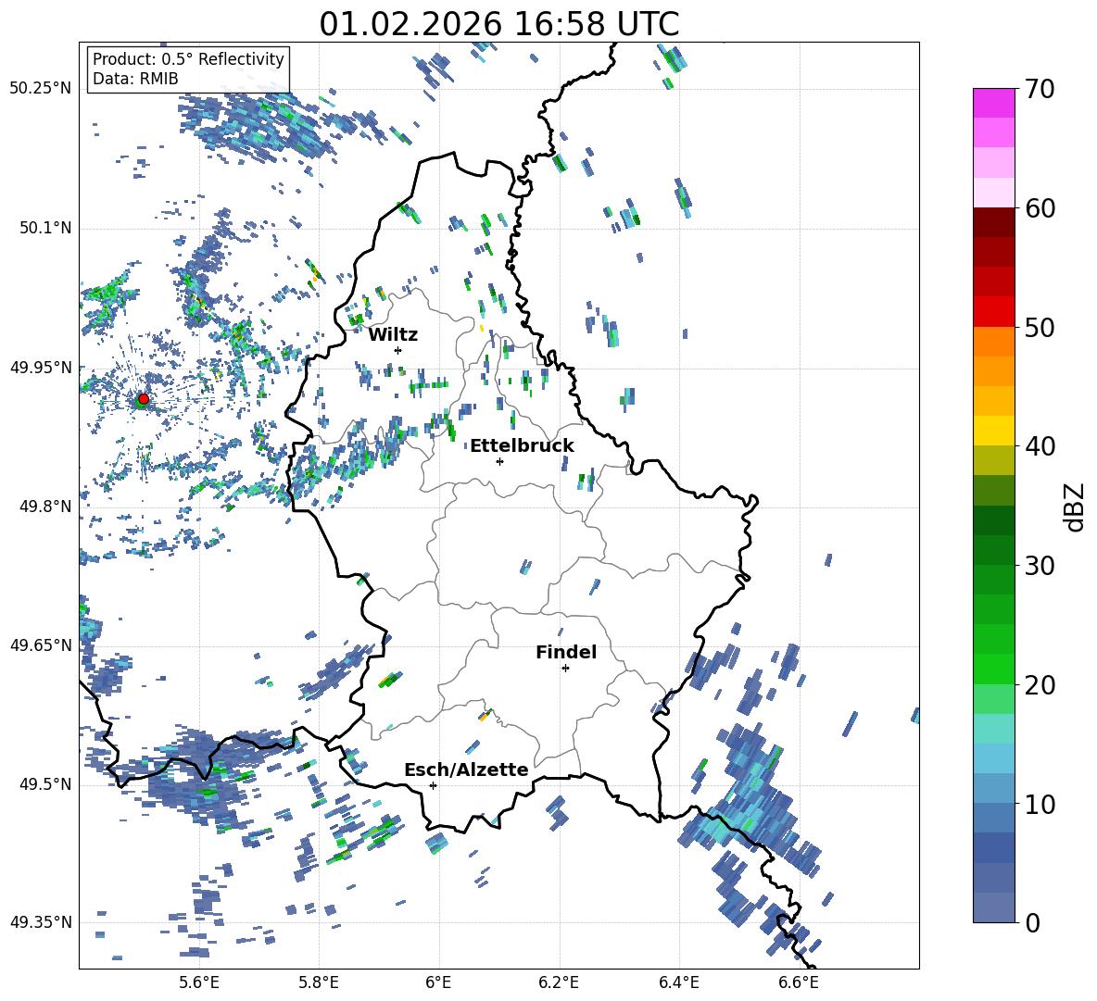Viewport: 1097px width, 1001px height.
Task: Pick the yellow swatch above the 40 tick
Action: click(x=994, y=431)
